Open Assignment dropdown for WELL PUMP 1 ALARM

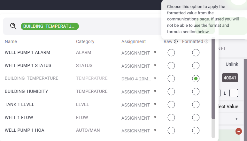(x=155, y=53)
